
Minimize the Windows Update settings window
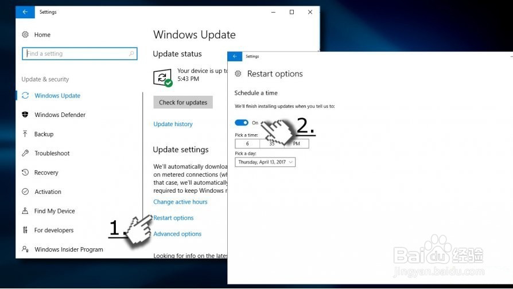click(274, 12)
